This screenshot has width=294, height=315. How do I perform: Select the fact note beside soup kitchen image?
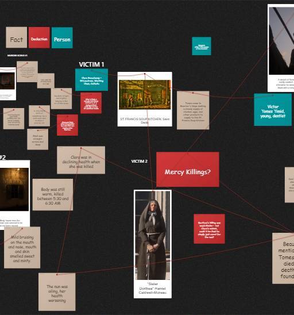193,110
